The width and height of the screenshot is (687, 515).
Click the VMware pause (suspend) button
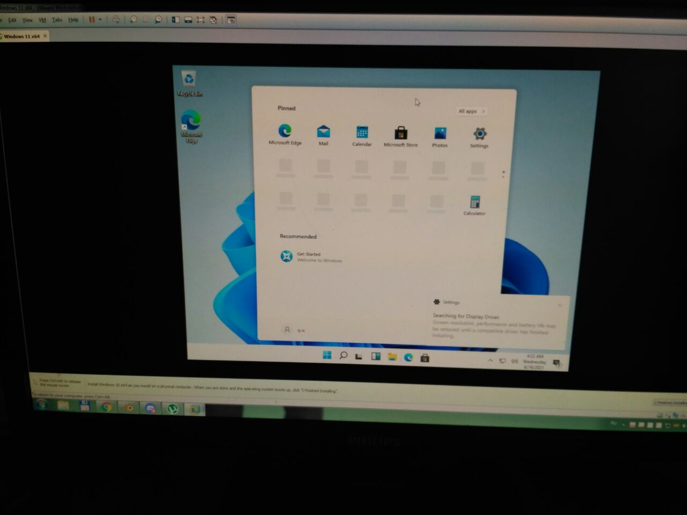[92, 19]
